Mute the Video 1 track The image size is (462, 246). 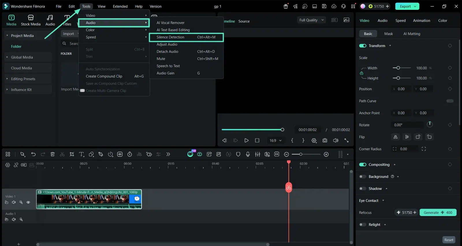(14, 202)
